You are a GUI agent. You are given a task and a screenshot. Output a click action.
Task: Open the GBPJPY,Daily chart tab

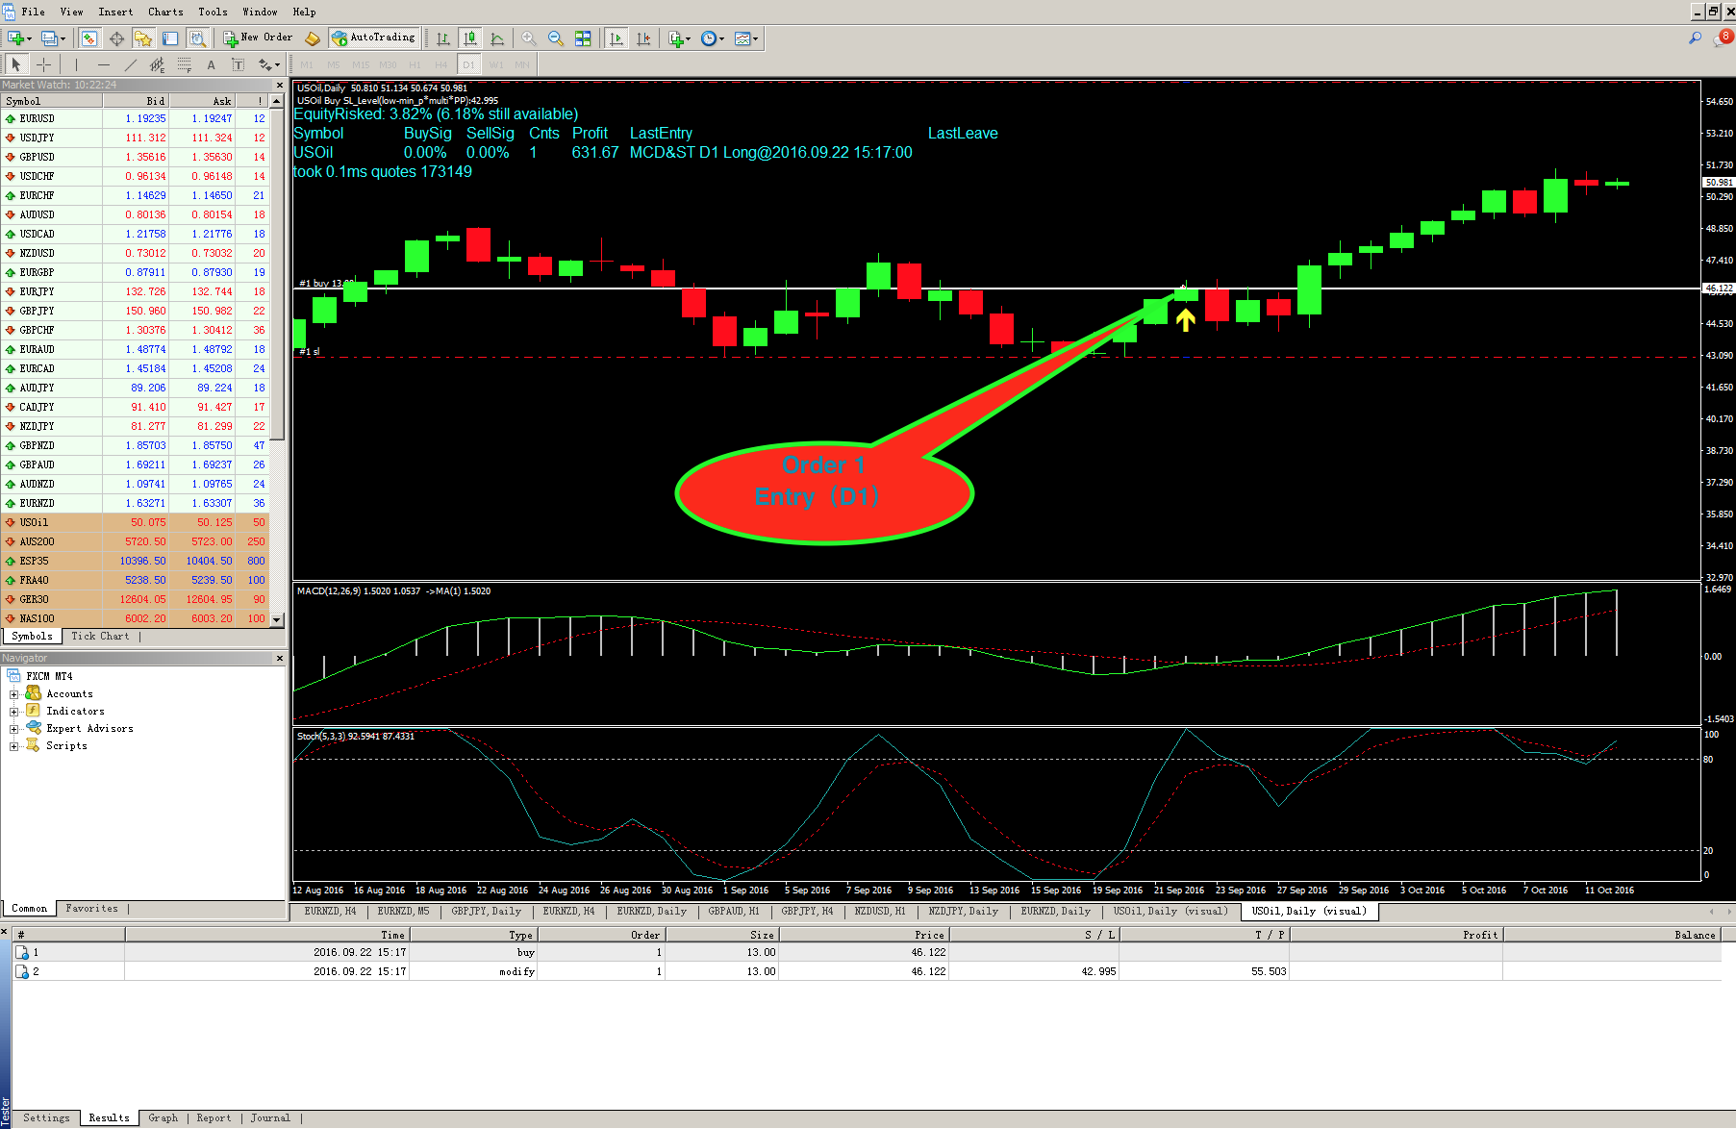pos(487,912)
